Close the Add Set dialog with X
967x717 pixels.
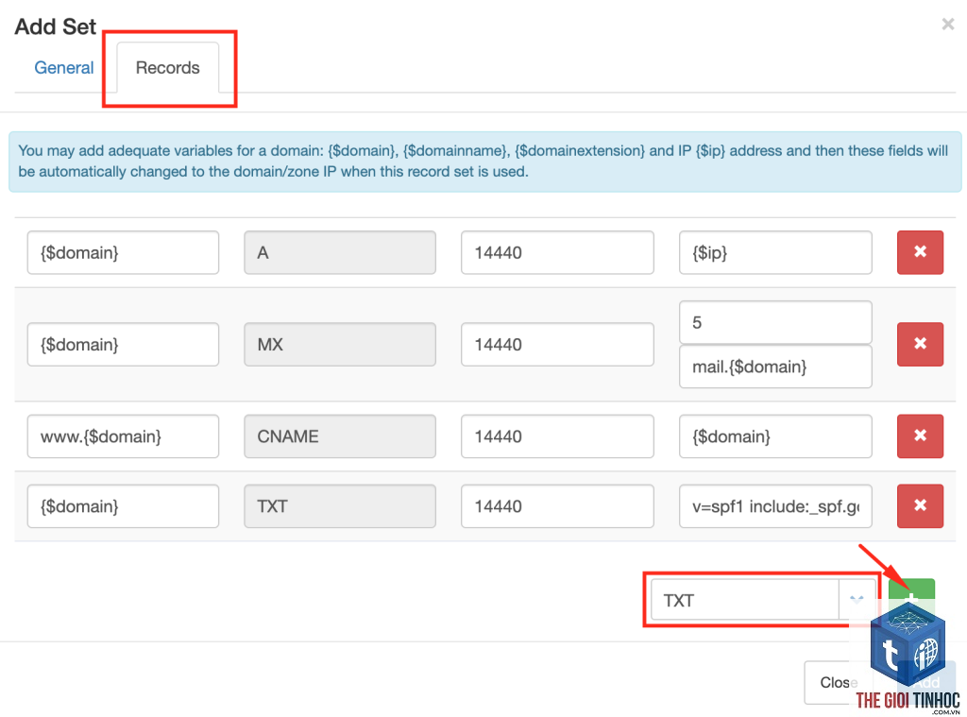[x=948, y=24]
